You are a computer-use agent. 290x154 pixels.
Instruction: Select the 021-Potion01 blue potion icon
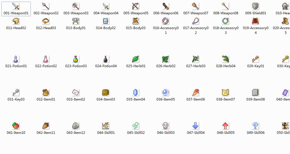pos(16,59)
